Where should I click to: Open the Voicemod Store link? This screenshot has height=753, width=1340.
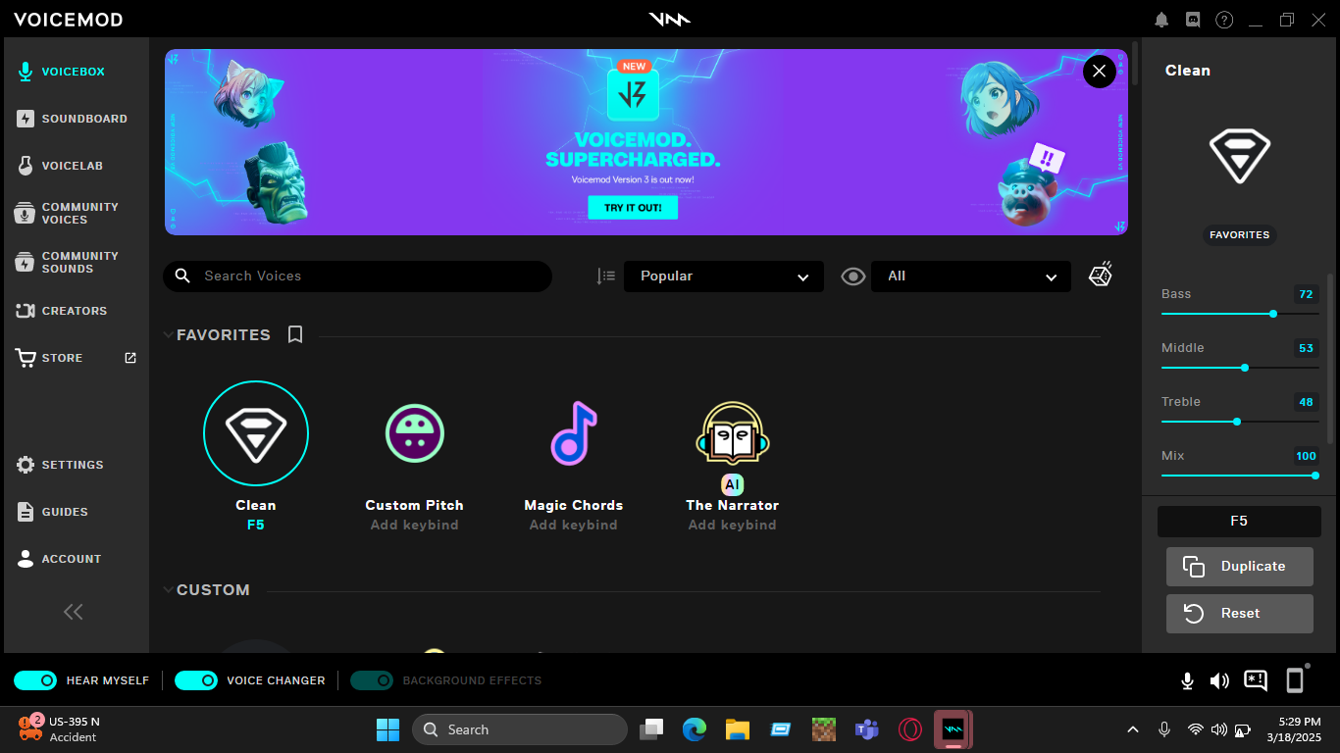[x=76, y=358]
